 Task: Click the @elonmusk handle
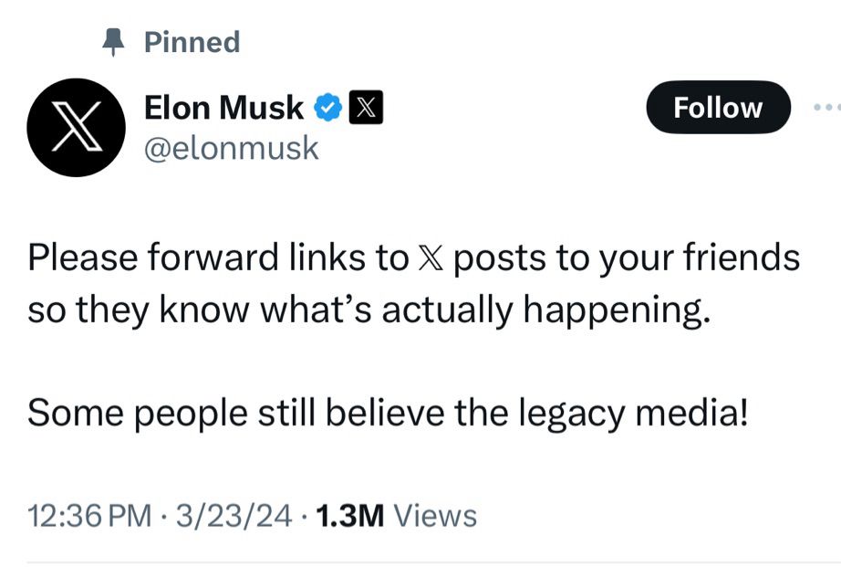click(232, 146)
